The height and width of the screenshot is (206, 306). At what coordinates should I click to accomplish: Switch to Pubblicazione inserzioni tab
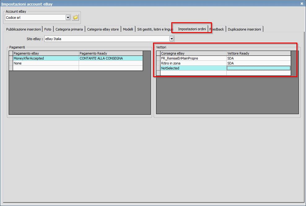24,29
